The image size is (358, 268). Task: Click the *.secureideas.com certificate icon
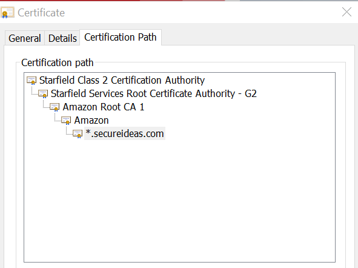click(78, 133)
